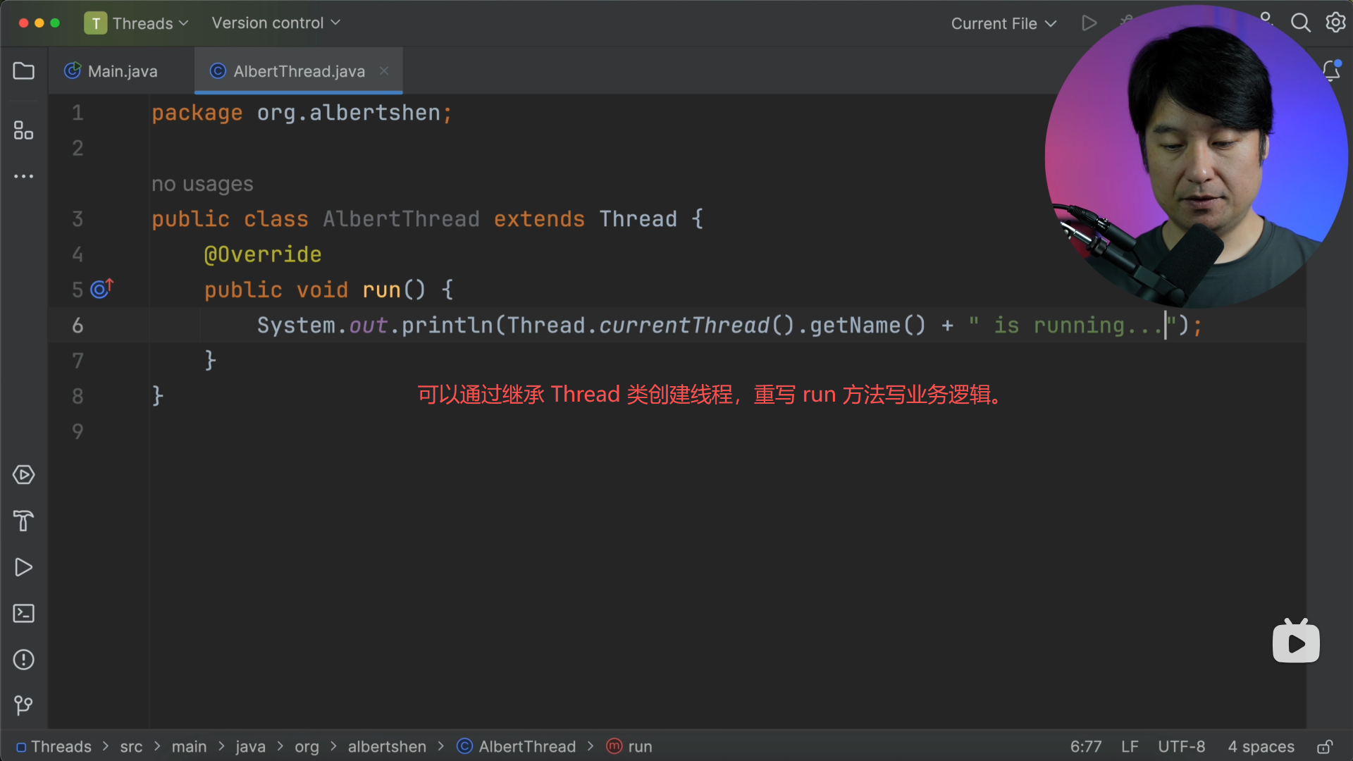1353x761 pixels.
Task: Open the Project folder tool window
Action: 23,71
